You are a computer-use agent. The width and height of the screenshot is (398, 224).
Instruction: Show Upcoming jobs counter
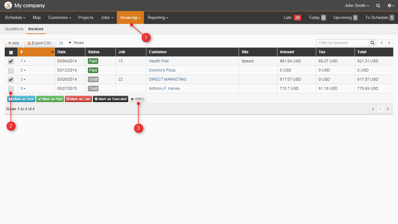pos(345,18)
